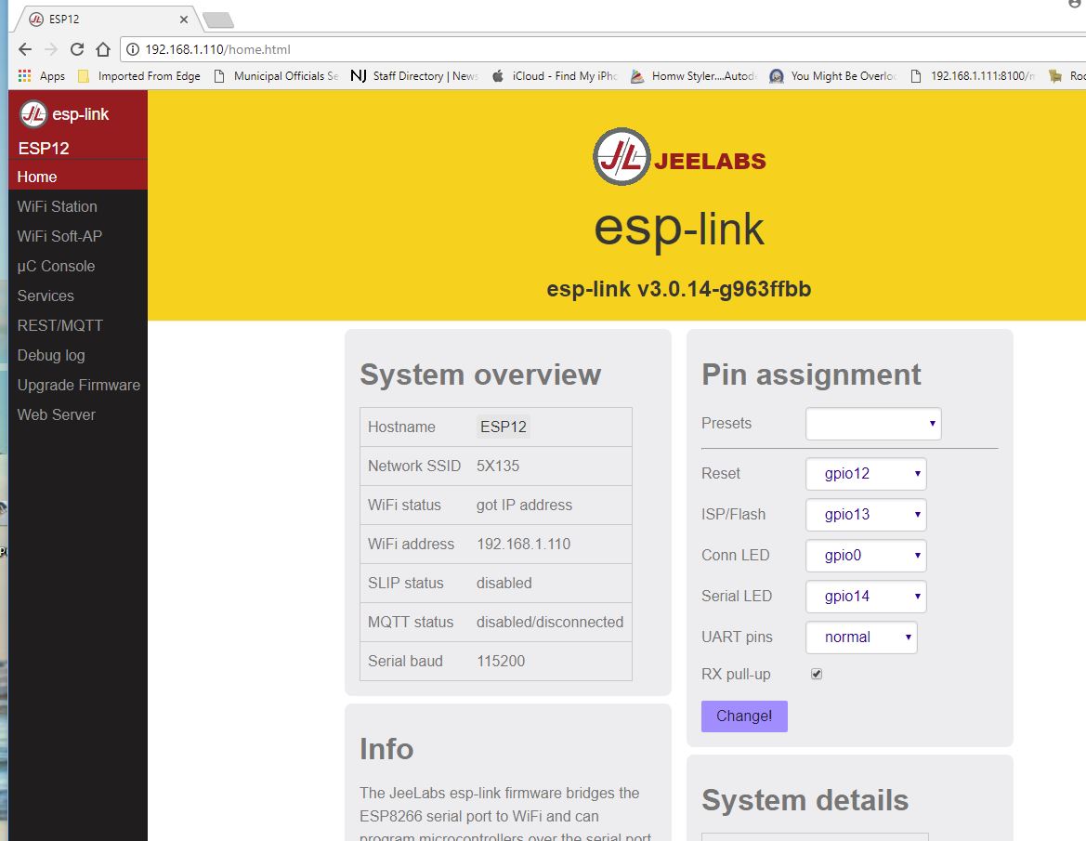Screen dimensions: 1086x841
Task: Change the Serial LED gpio14 selection
Action: click(865, 597)
